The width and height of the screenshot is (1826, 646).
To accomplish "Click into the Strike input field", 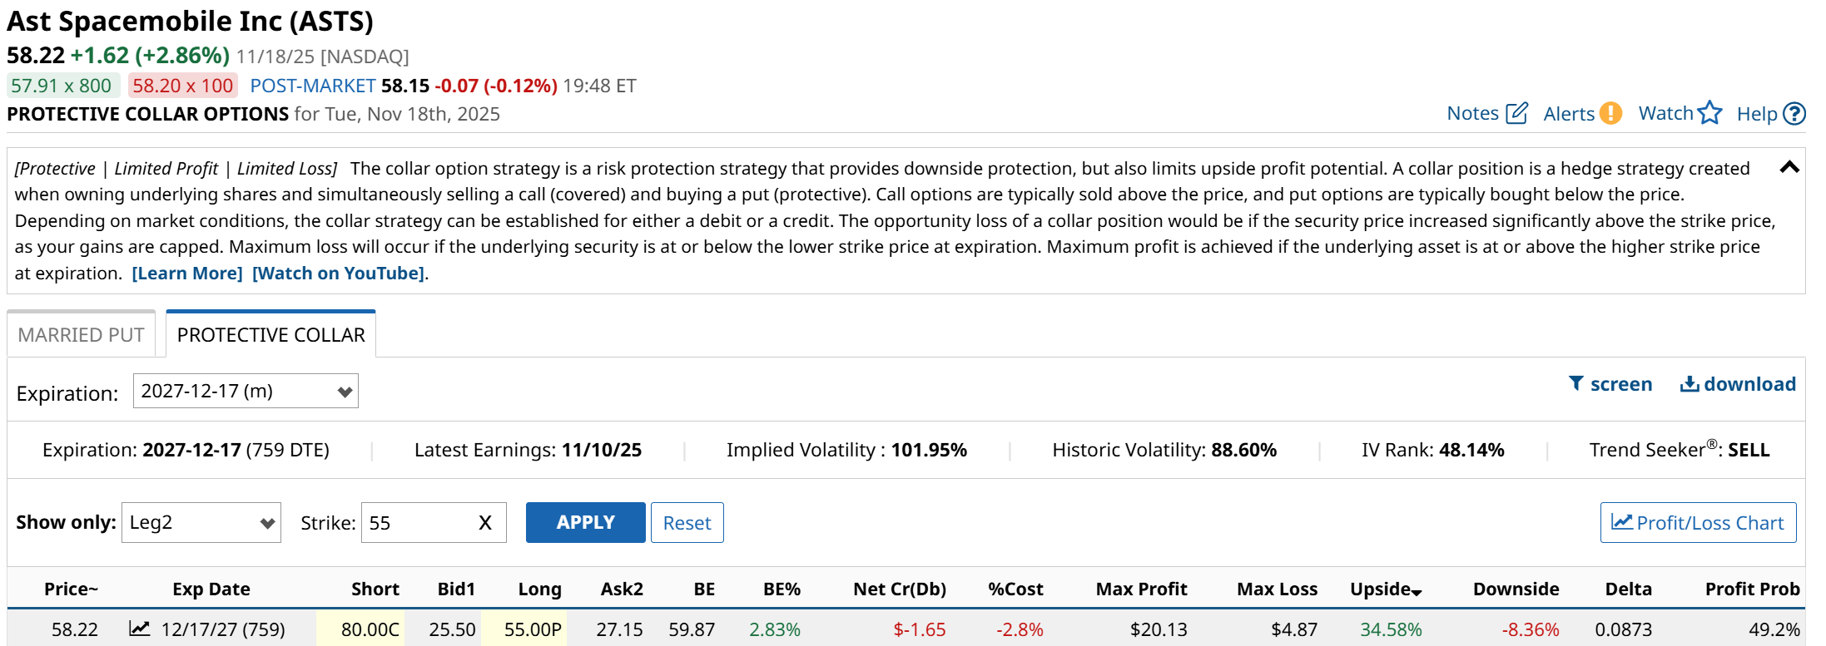I will [416, 523].
